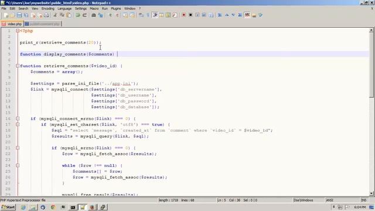
Task: Toggle the Show all characters icon
Action: [148, 15]
